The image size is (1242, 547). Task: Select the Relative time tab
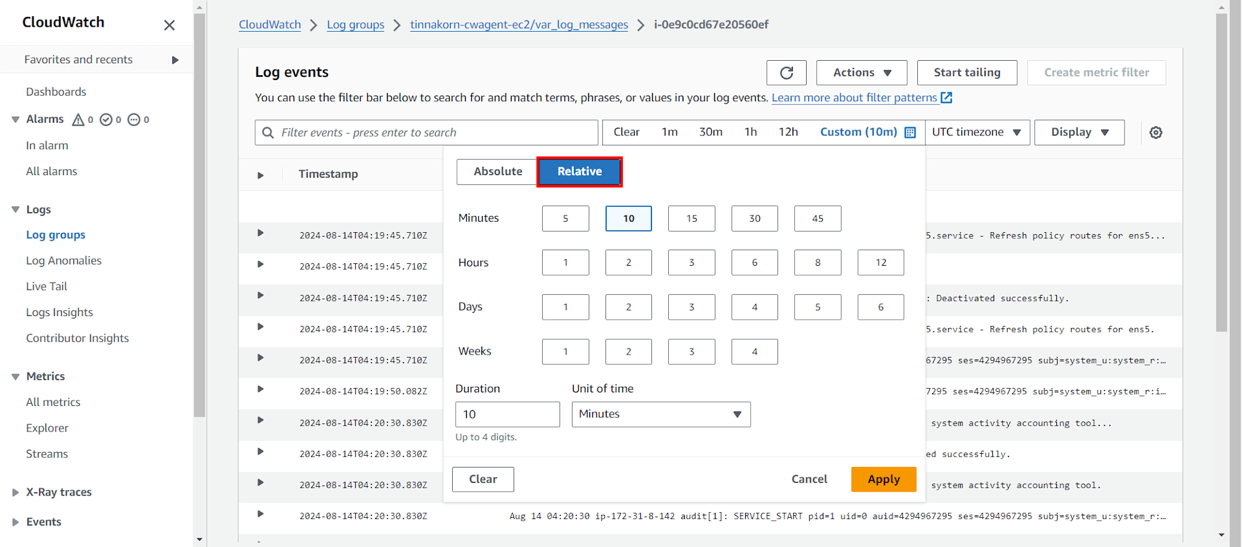pyautogui.click(x=579, y=171)
